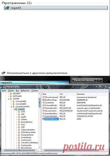
Task: Select the Cryptography folder icon
Action: [19, 145]
